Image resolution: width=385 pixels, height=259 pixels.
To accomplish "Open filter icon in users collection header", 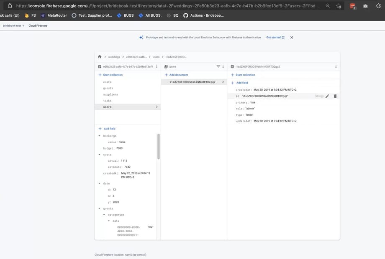I will pyautogui.click(x=218, y=66).
